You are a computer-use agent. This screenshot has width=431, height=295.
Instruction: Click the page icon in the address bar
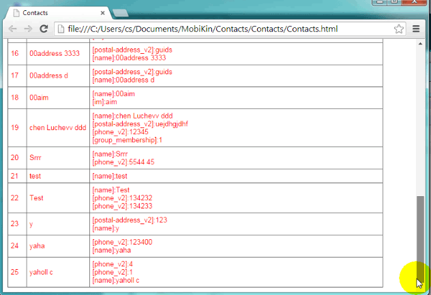61,29
